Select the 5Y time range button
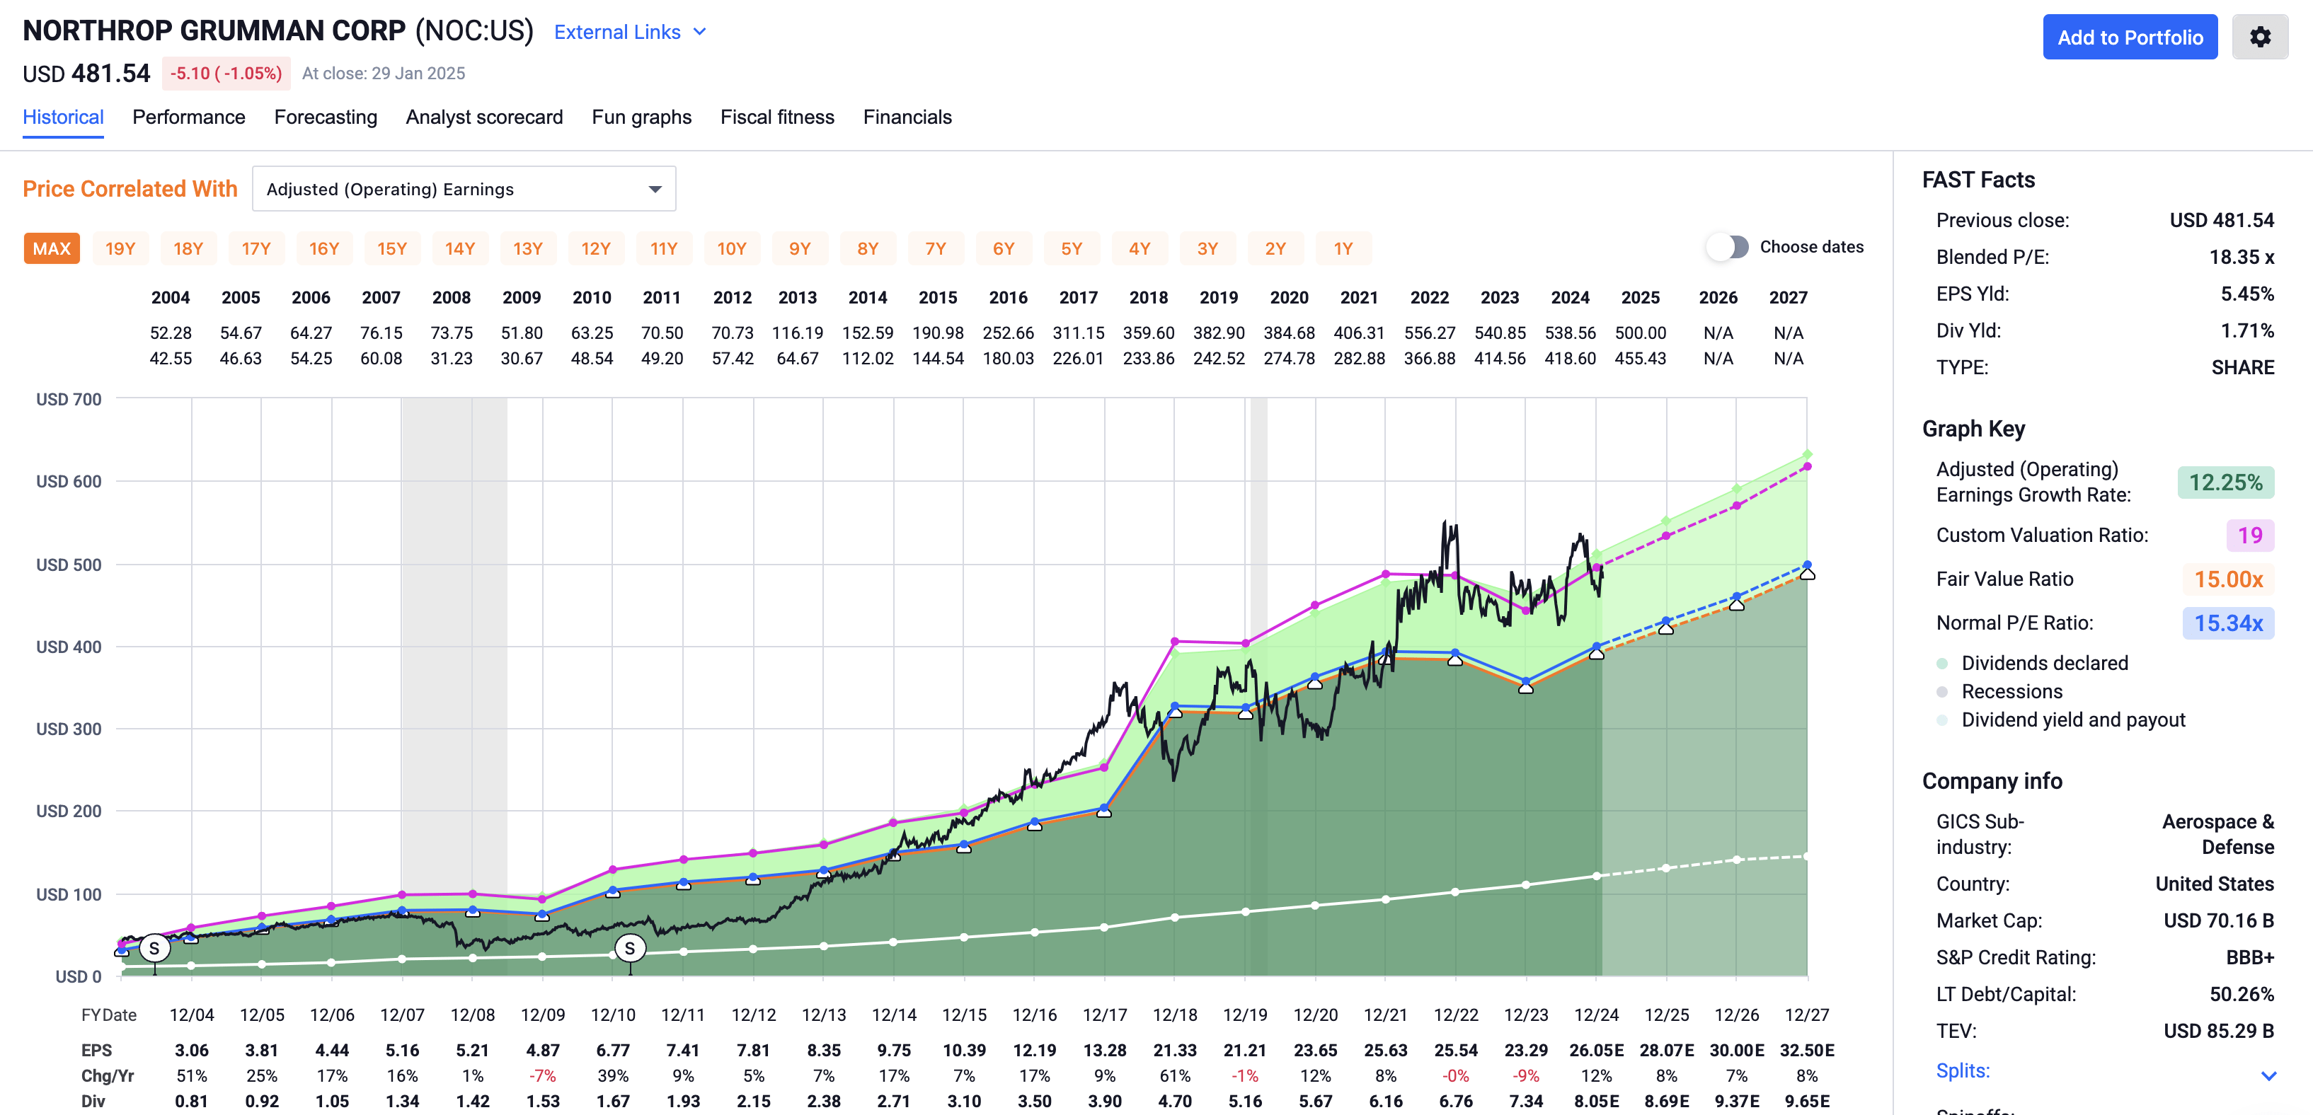The height and width of the screenshot is (1115, 2313). point(1072,248)
